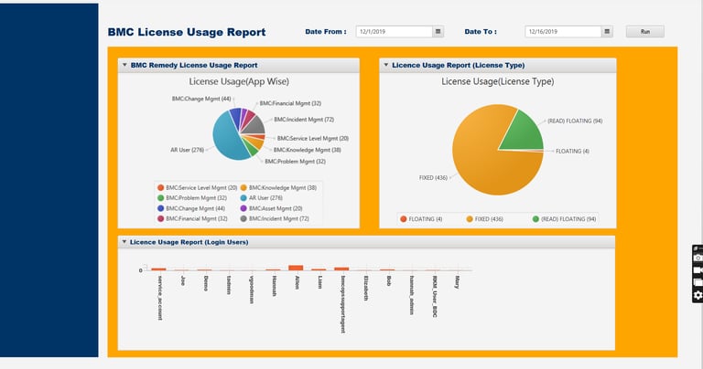This screenshot has height=369, width=703.
Task: Click the 'License Usage(License Type)' chart title
Action: (x=498, y=81)
